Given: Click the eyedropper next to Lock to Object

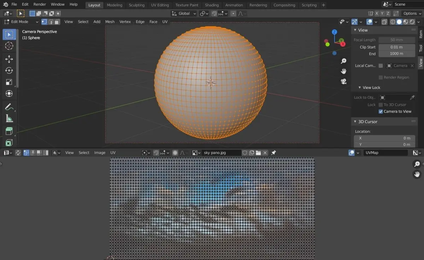Looking at the screenshot, I should pos(412,97).
